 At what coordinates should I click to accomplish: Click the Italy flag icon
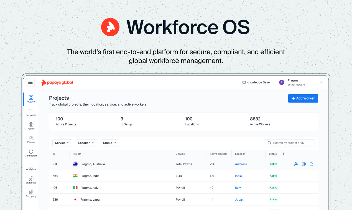pos(75,188)
